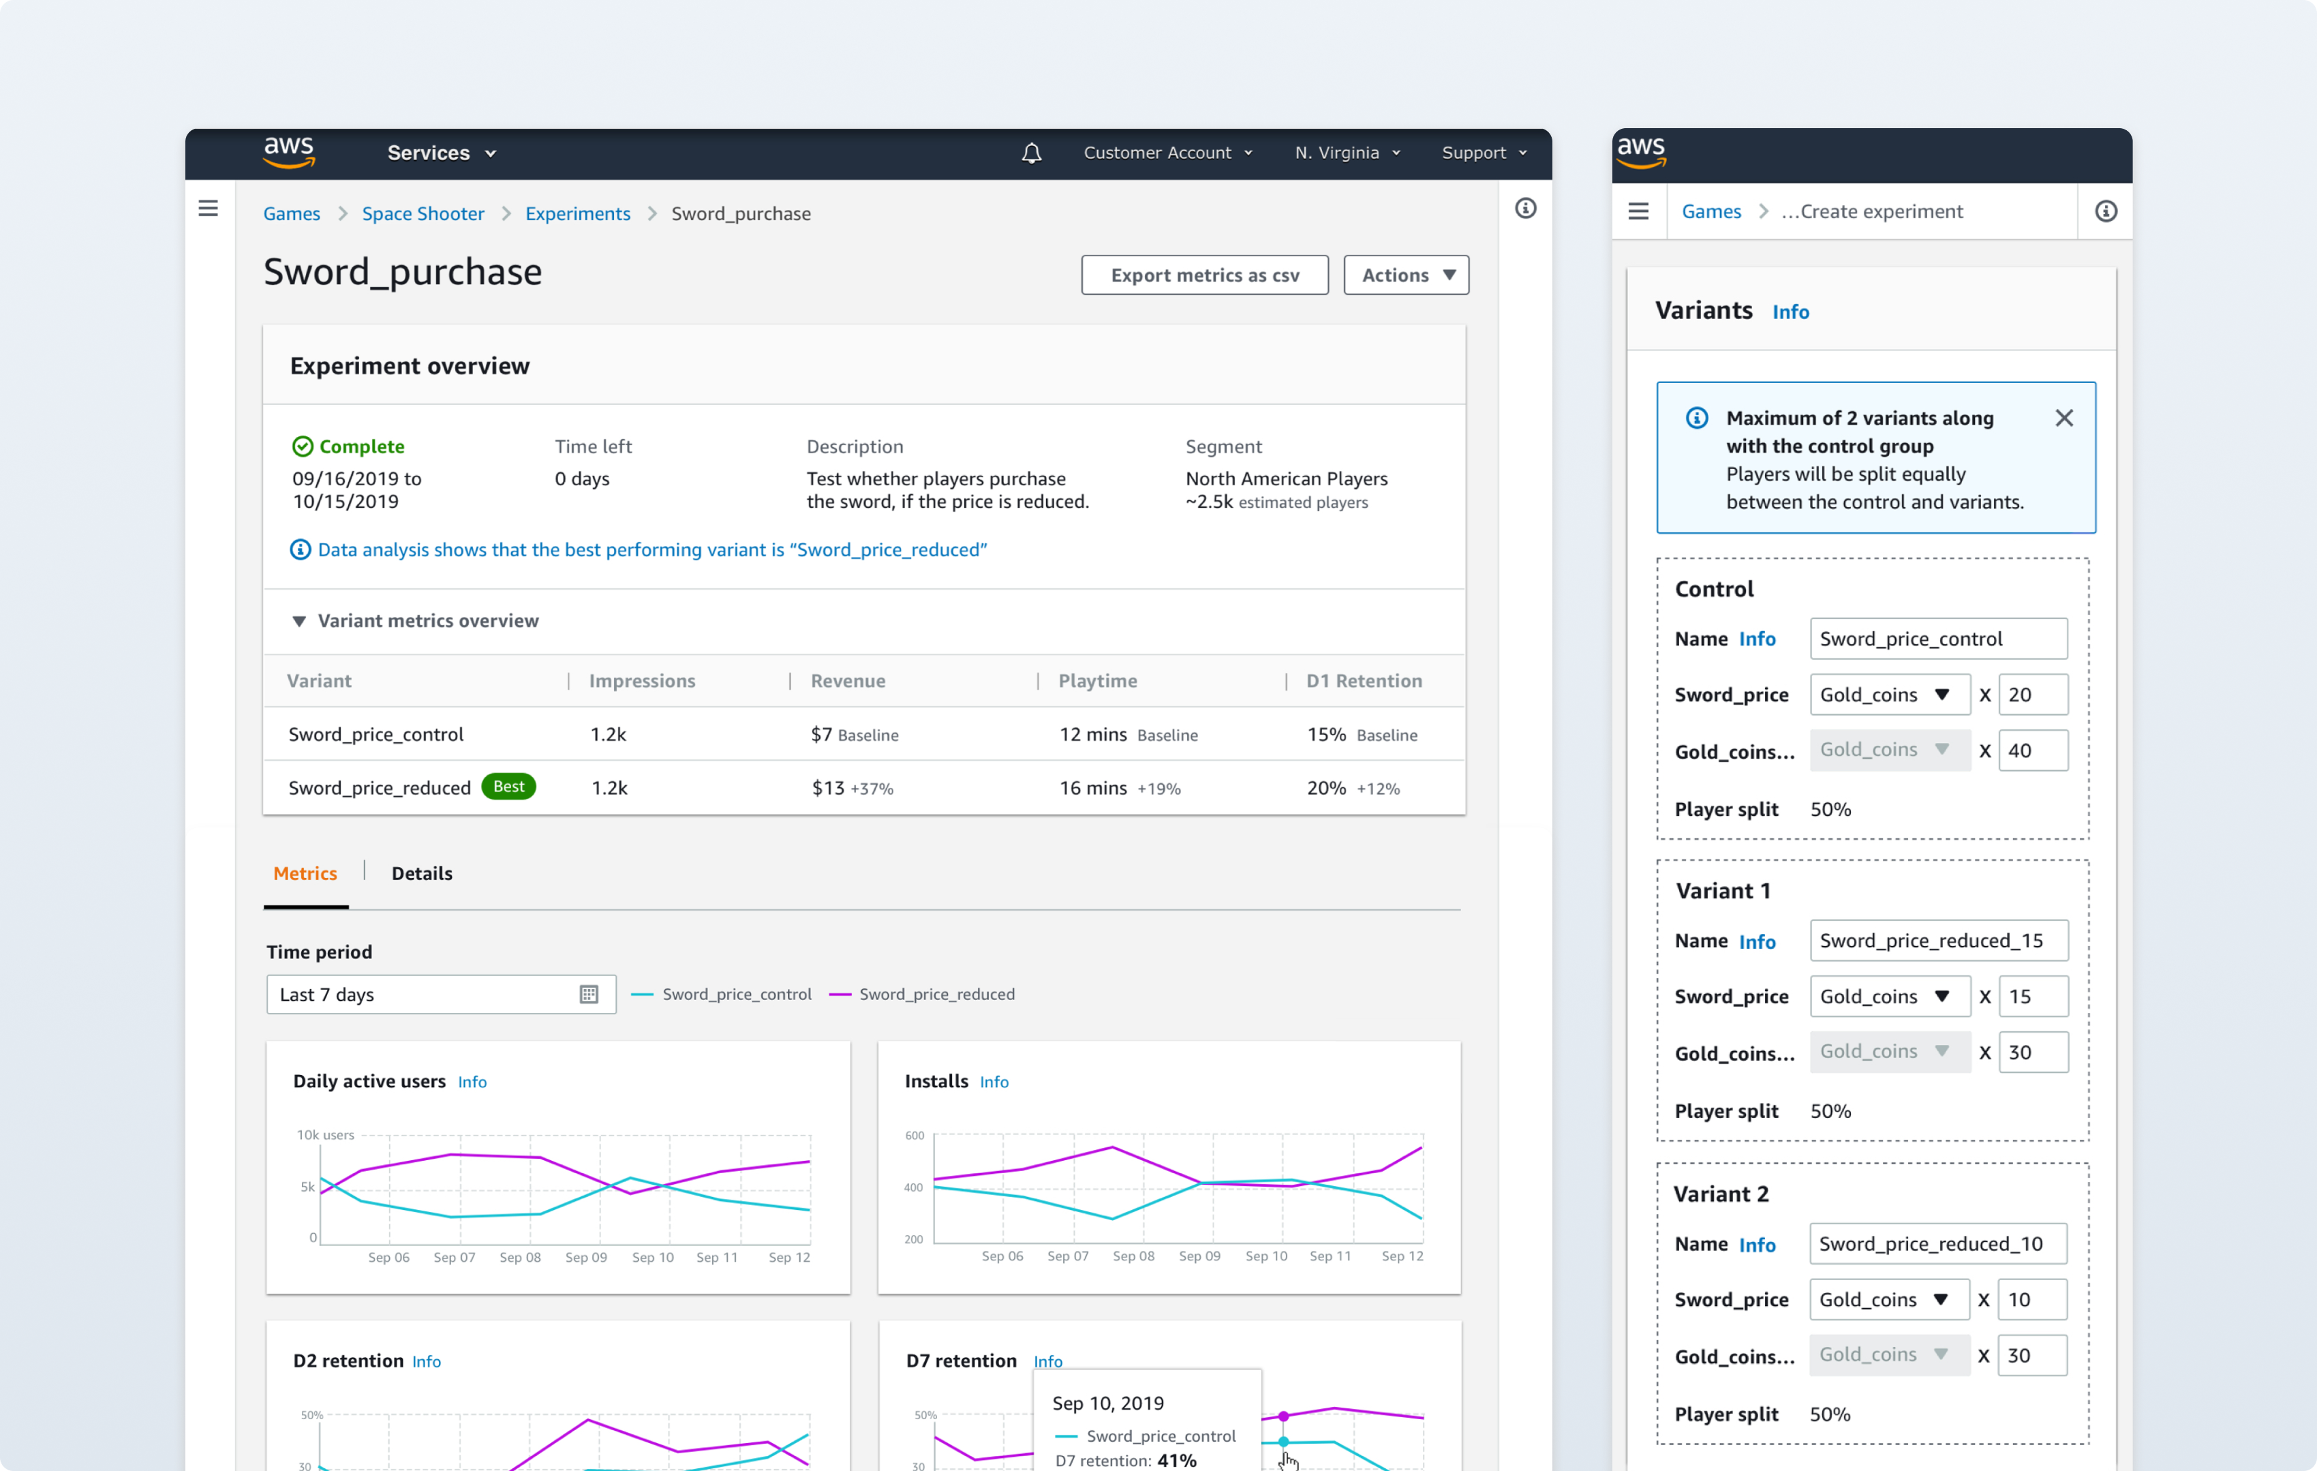Open Info link next to Control Name
The height and width of the screenshot is (1471, 2317).
coord(1757,639)
